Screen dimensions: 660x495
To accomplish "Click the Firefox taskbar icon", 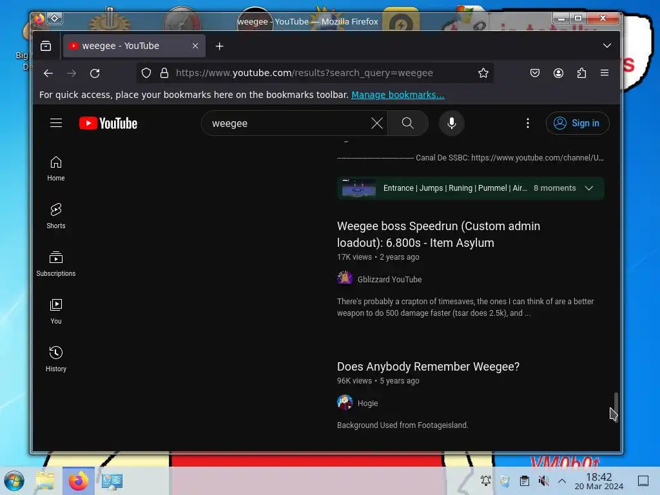I will (78, 481).
